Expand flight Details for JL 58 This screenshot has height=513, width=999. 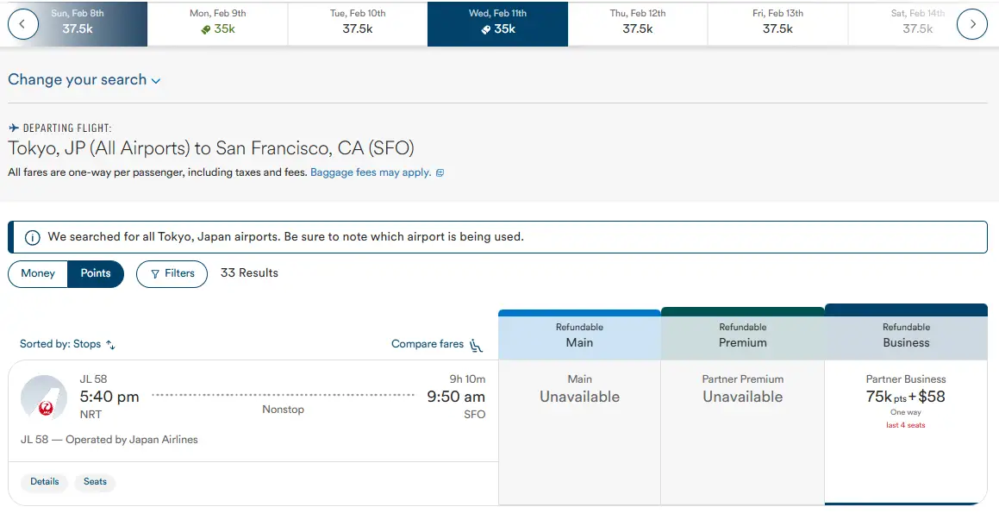[45, 482]
